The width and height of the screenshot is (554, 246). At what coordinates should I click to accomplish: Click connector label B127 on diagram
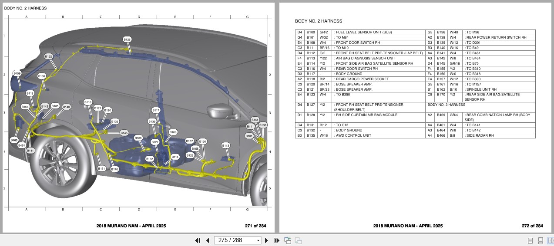[155, 142]
